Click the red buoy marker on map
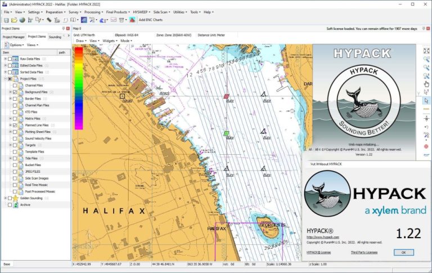 pyautogui.click(x=226, y=96)
